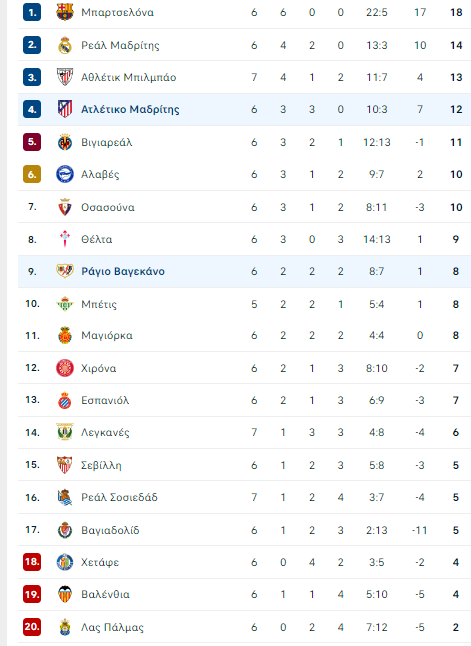Click the gold position 6 badge
The image size is (471, 646).
point(32,174)
